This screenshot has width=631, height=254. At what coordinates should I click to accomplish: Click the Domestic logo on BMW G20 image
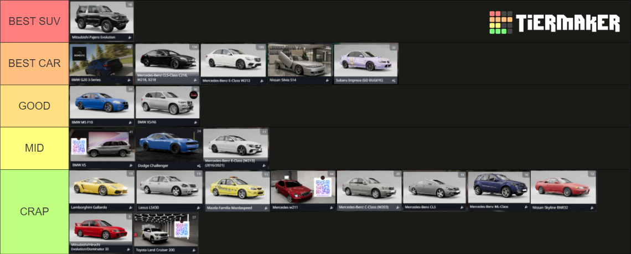80,53
